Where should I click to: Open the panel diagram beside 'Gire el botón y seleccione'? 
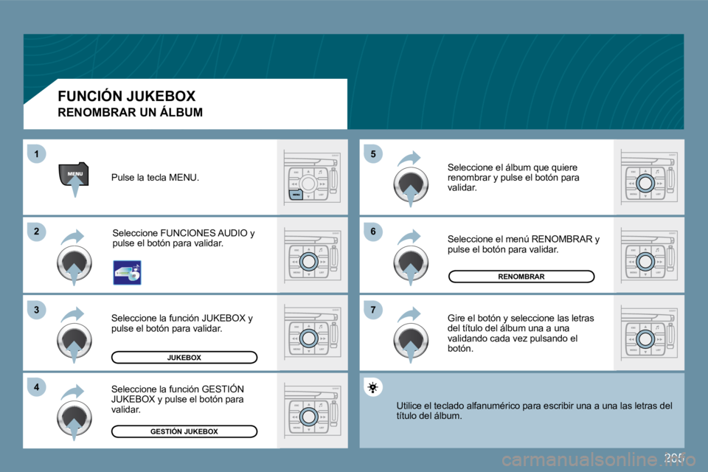[649, 333]
